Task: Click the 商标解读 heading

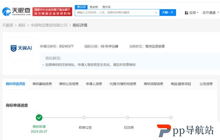Action: [x=54, y=58]
